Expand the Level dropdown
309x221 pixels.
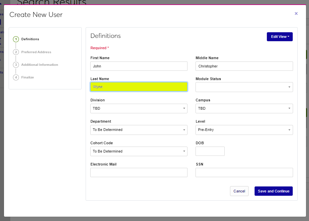tap(244, 130)
